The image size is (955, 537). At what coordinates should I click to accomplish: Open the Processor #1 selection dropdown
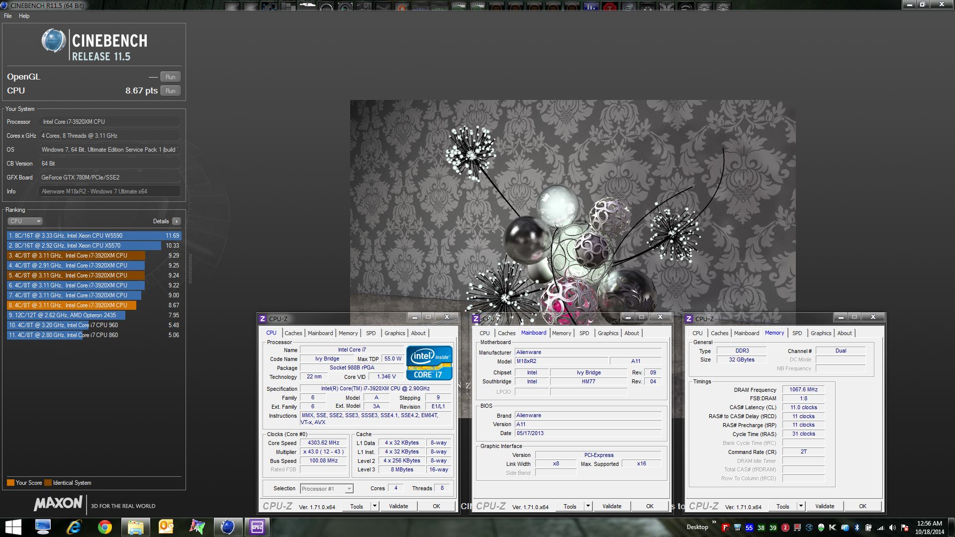point(327,489)
